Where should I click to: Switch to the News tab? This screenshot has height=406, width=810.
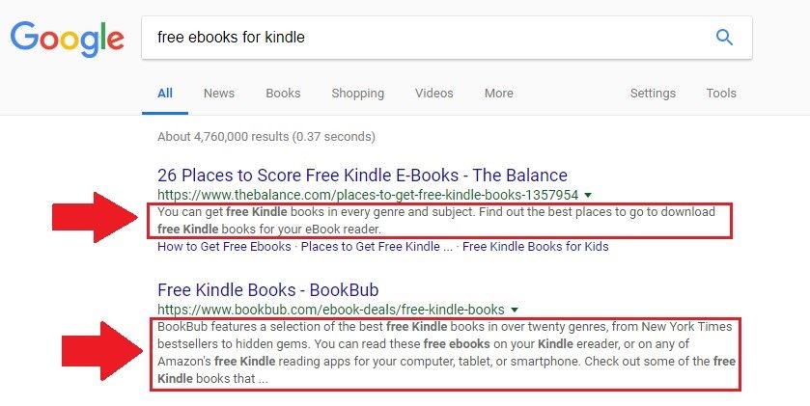click(x=219, y=94)
